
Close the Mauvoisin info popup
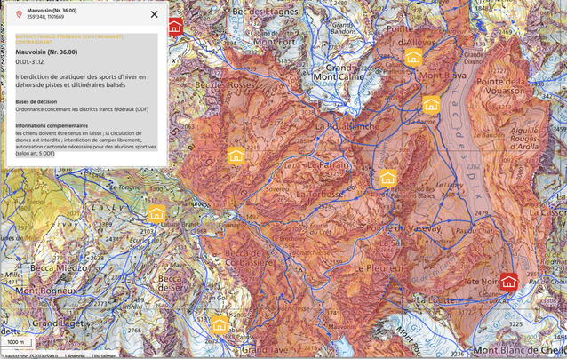tap(154, 14)
